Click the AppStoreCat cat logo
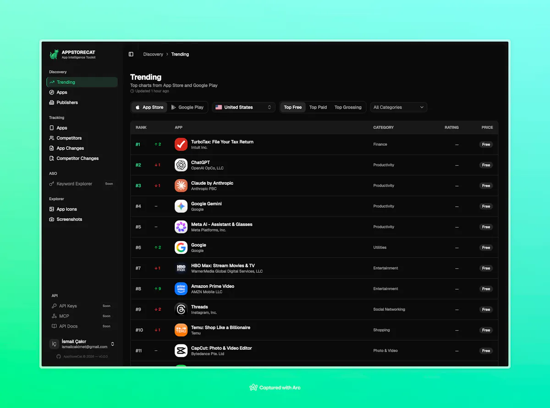This screenshot has width=550, height=408. 54,54
